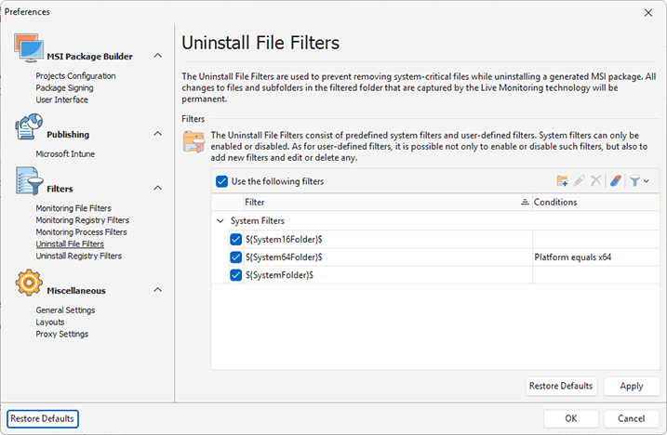Click the edit filter pencil icon
667x435 pixels.
(x=579, y=181)
